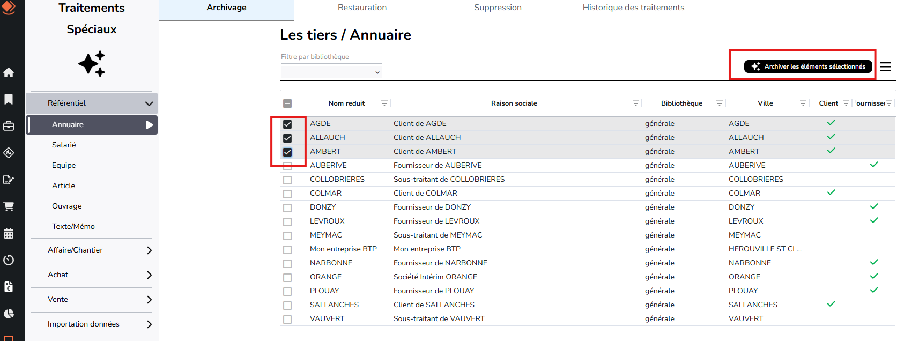Select the clock history icon in sidebar

click(9, 260)
